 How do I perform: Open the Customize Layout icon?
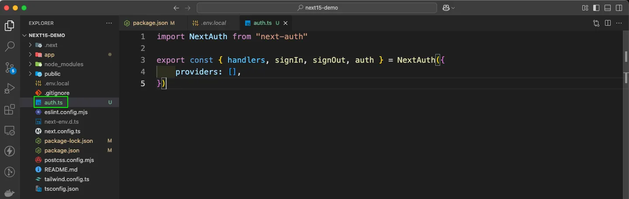tap(585, 8)
